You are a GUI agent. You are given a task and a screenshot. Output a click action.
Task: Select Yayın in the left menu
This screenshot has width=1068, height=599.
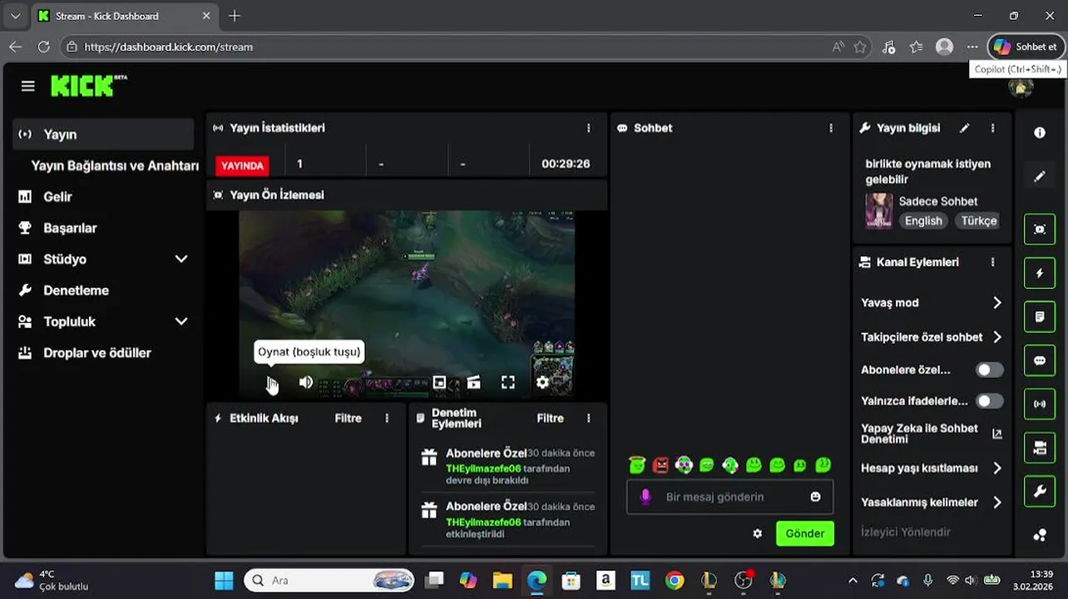[103, 134]
